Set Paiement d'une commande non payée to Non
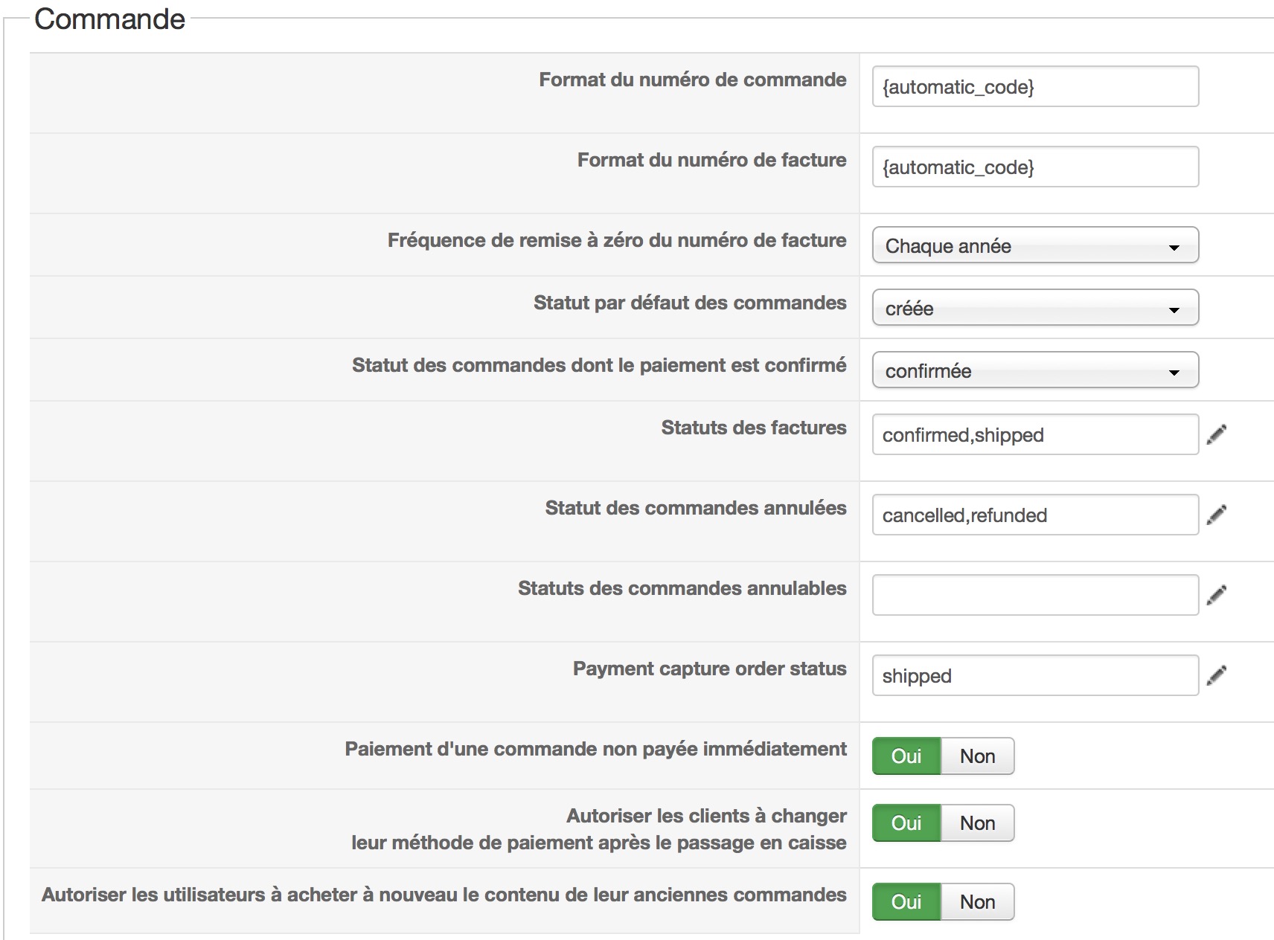Screen dimensions: 1274x940 pyautogui.click(x=977, y=756)
